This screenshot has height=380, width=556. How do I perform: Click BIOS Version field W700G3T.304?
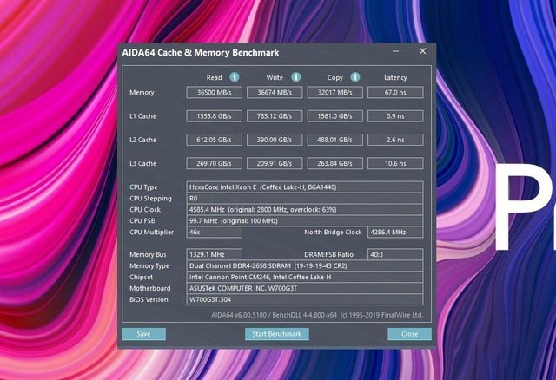(305, 299)
